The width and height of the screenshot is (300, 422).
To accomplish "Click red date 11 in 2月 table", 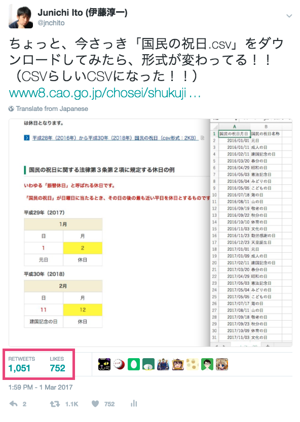I will 44,310.
